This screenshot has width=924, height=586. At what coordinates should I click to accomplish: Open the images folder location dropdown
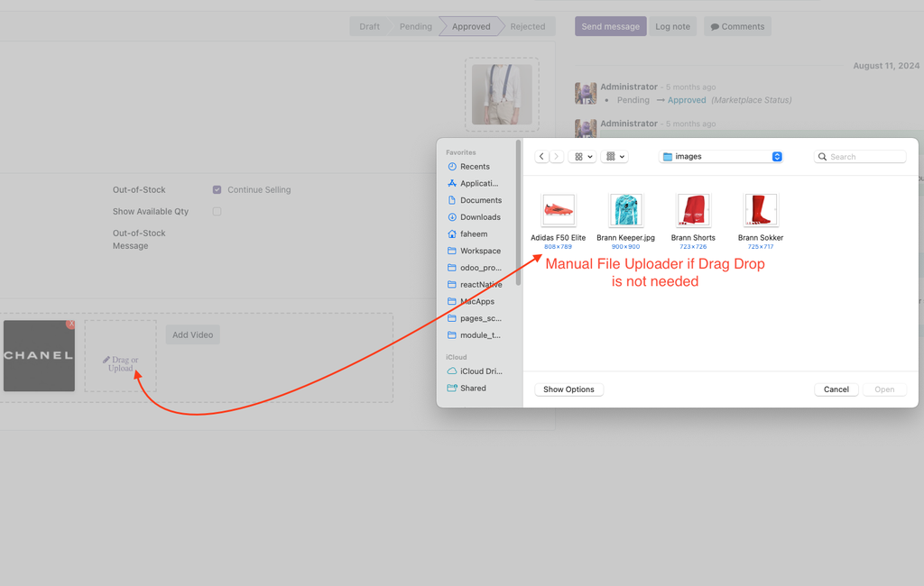[x=721, y=156]
